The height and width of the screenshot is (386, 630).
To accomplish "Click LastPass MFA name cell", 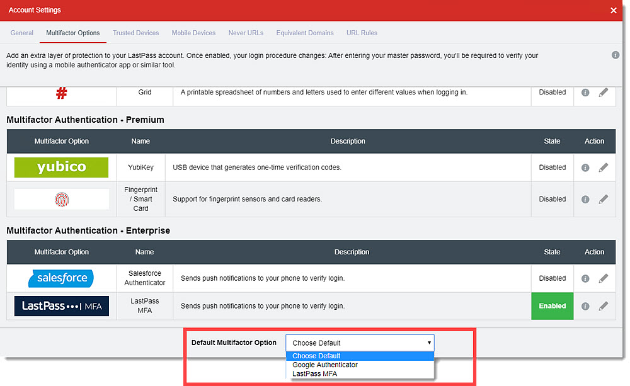I will [145, 305].
